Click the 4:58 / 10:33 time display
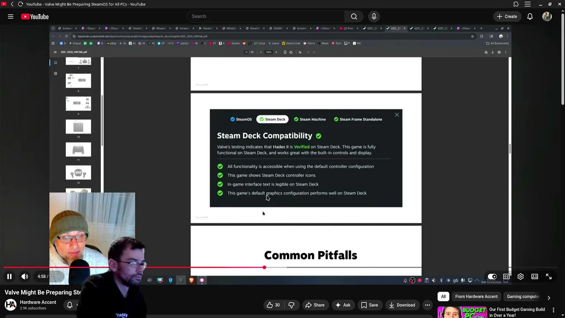 tap(49, 276)
